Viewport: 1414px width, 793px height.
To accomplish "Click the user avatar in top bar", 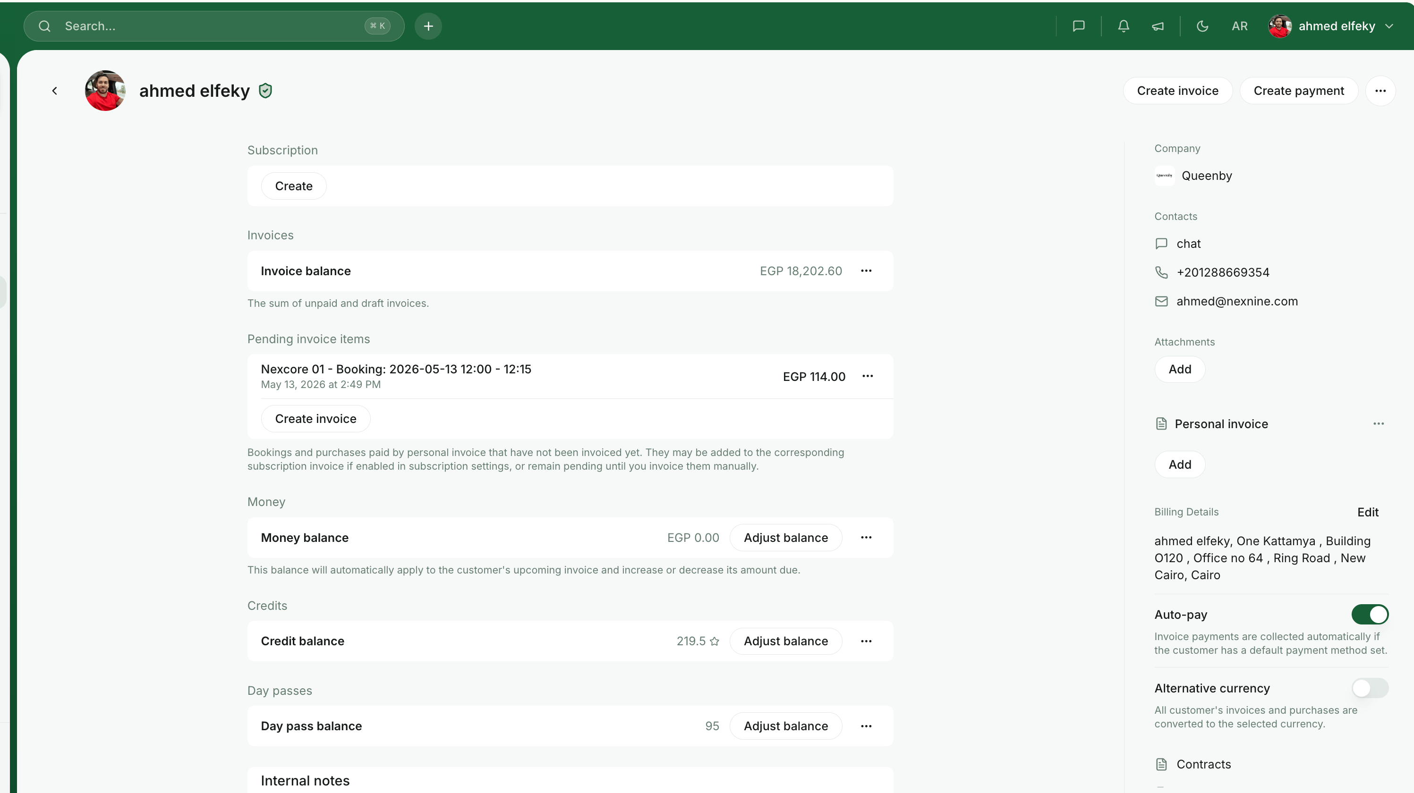I will tap(1279, 26).
